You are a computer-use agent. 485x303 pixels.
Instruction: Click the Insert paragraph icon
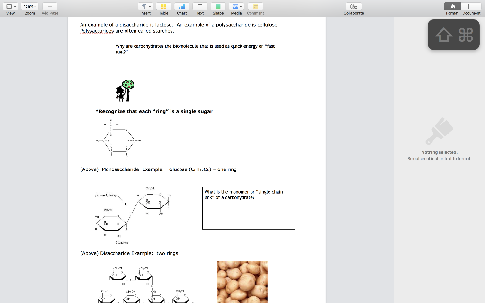click(x=144, y=7)
